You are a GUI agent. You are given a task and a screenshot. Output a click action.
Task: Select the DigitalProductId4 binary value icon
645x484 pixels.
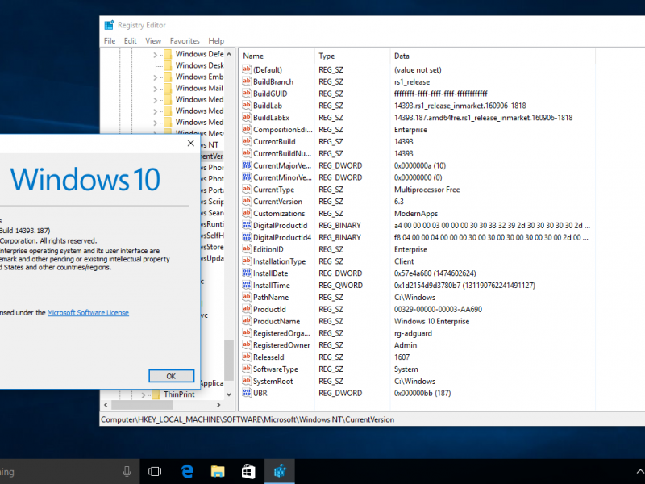pos(247,237)
